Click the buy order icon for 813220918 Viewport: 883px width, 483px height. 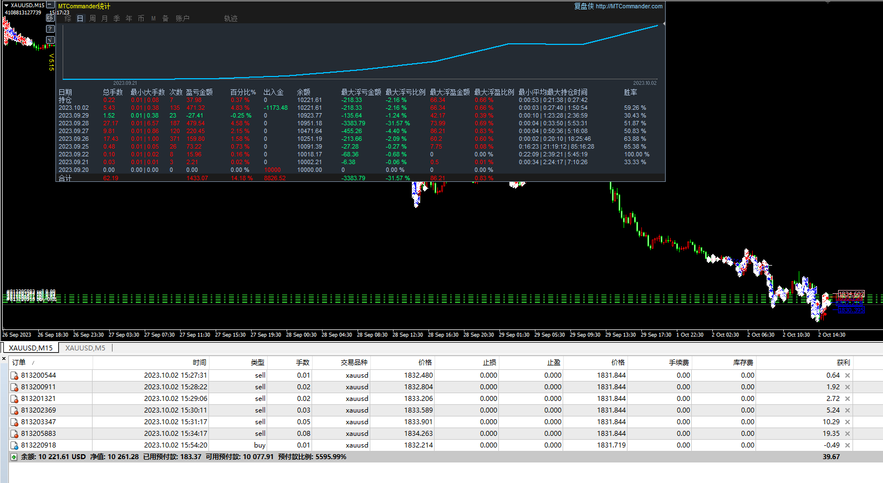point(14,445)
